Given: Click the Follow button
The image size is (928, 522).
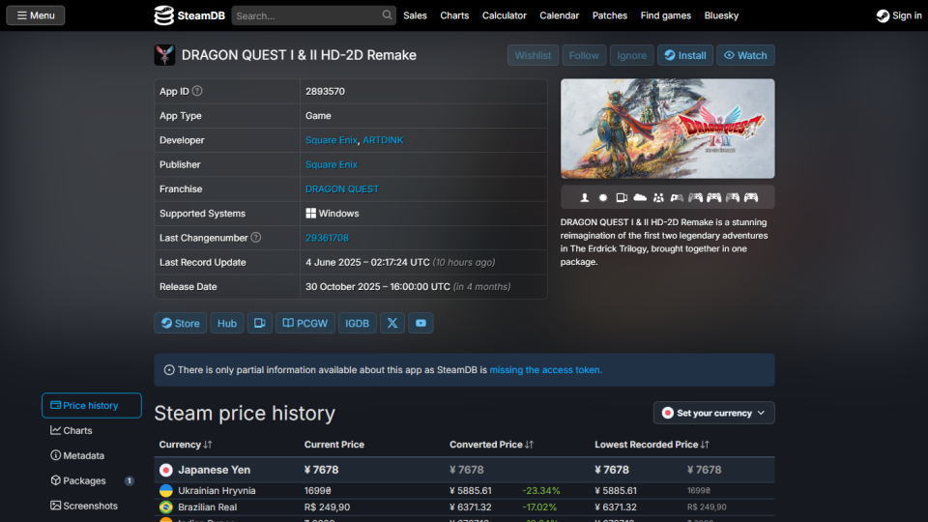Looking at the screenshot, I should [x=584, y=55].
